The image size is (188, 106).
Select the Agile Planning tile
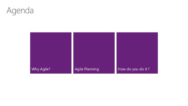tap(94, 53)
